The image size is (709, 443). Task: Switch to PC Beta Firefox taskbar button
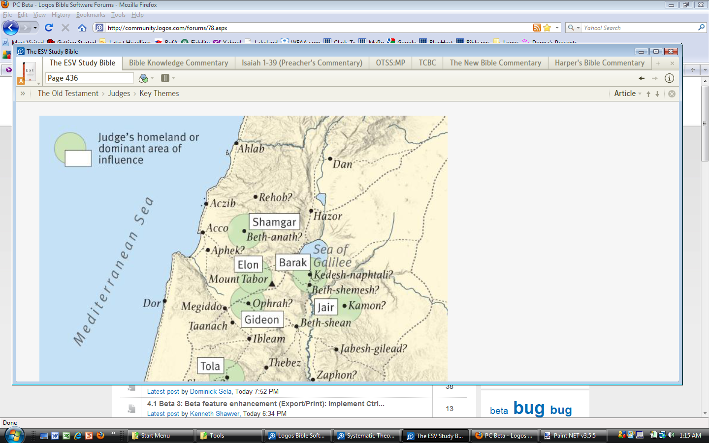(x=505, y=436)
